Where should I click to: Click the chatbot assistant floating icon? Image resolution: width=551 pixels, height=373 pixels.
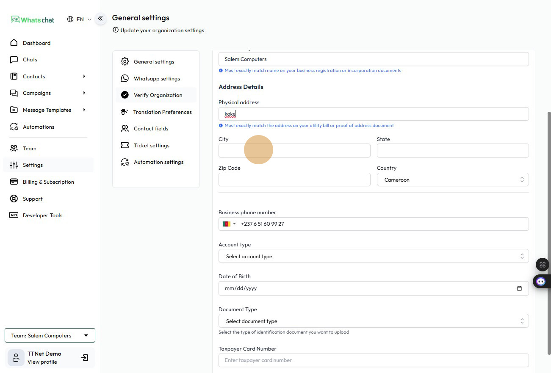pyautogui.click(x=541, y=281)
